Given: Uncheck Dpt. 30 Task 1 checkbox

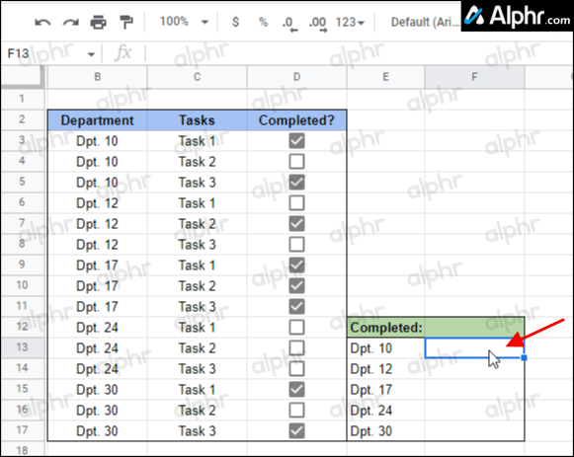Looking at the screenshot, I should pyautogui.click(x=296, y=389).
